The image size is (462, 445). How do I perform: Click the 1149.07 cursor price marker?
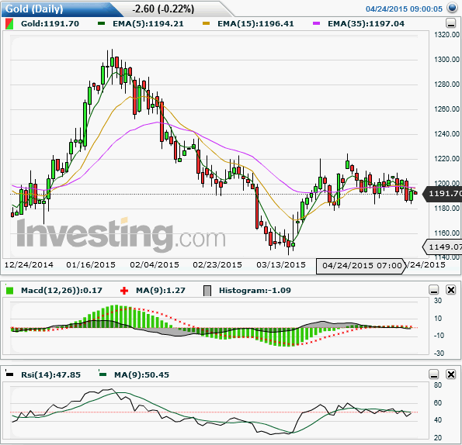(443, 247)
